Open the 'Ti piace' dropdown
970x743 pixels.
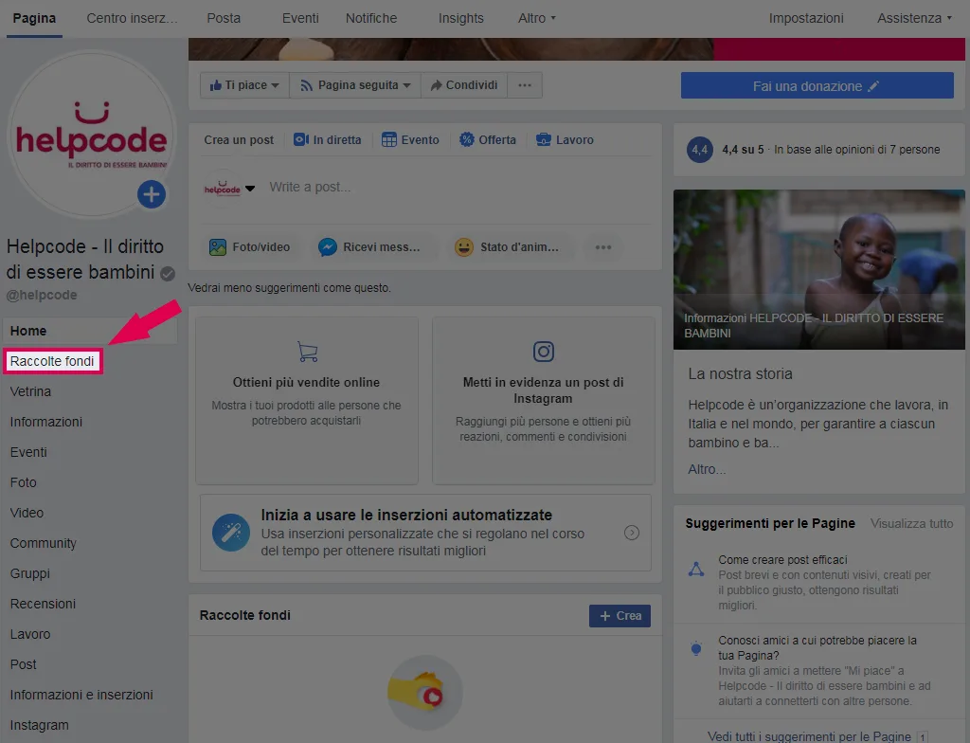pos(244,85)
